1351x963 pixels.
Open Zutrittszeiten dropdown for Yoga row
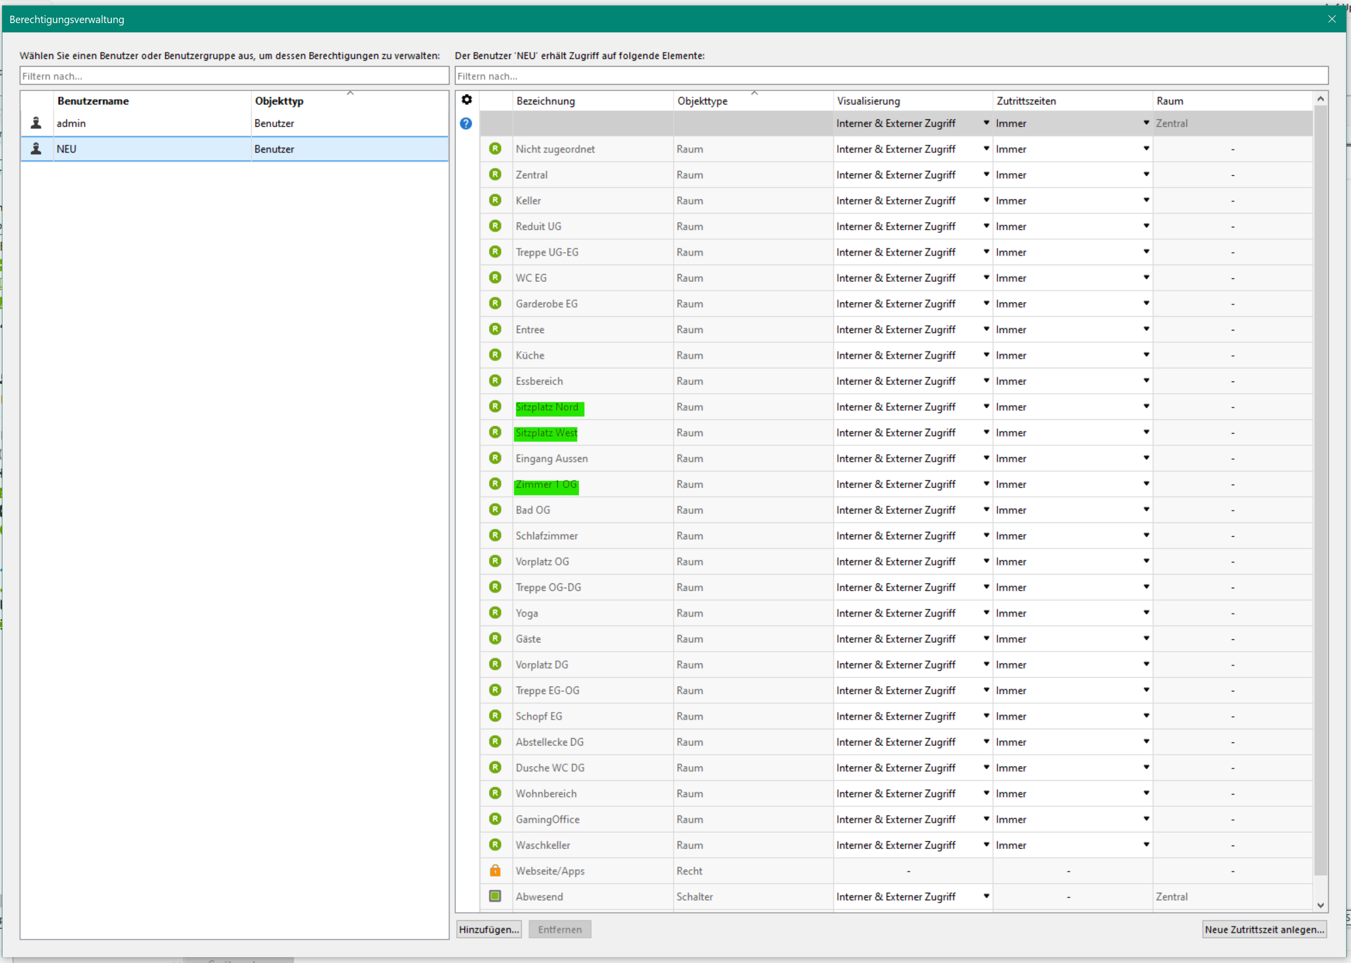(x=1146, y=612)
